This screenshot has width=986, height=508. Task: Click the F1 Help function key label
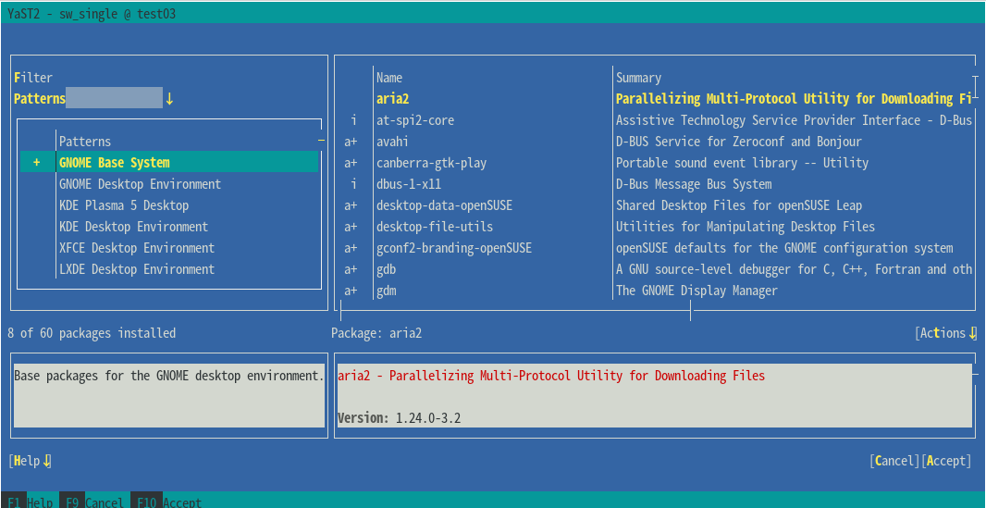point(30,502)
